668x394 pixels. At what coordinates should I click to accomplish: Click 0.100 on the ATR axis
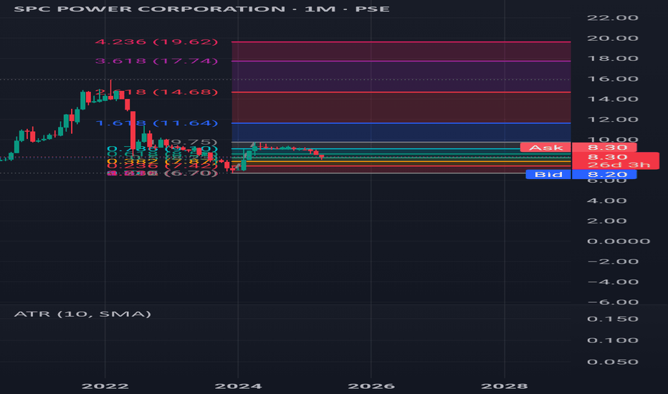tap(612, 340)
